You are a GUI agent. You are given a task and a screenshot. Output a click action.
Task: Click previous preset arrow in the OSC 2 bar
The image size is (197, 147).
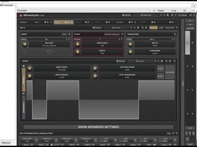pyautogui.click(x=131, y=28)
